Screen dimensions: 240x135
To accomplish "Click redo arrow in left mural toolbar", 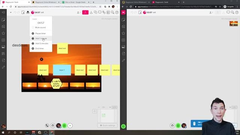I will [18, 12].
